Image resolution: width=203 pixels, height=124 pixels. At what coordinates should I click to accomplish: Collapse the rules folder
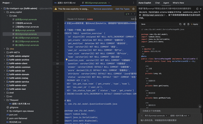coord(7,16)
